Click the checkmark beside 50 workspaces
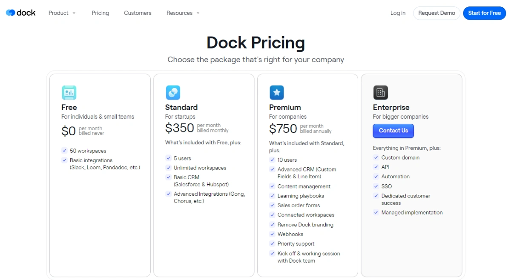Image resolution: width=511 pixels, height=280 pixels. pyautogui.click(x=64, y=151)
